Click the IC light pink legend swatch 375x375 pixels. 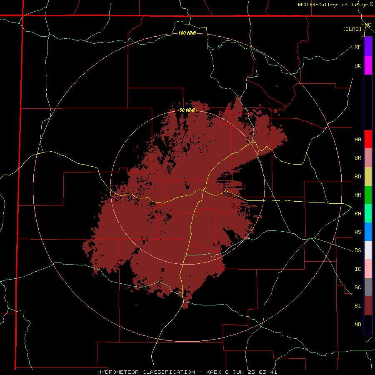click(368, 269)
